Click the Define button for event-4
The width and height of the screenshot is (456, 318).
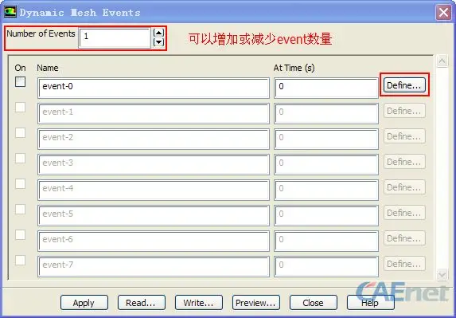click(x=404, y=187)
